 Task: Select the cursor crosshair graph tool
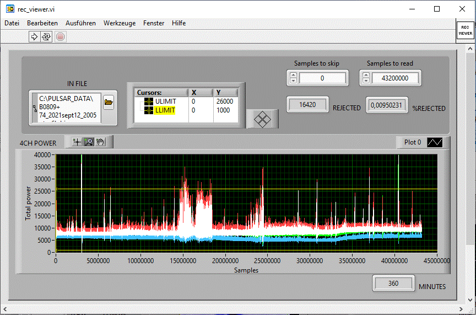[x=77, y=142]
